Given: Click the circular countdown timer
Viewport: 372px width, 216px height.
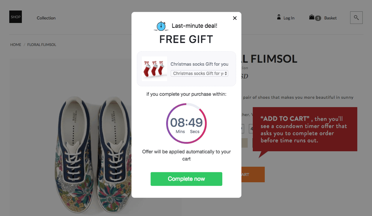Looking at the screenshot, I should click(x=186, y=123).
